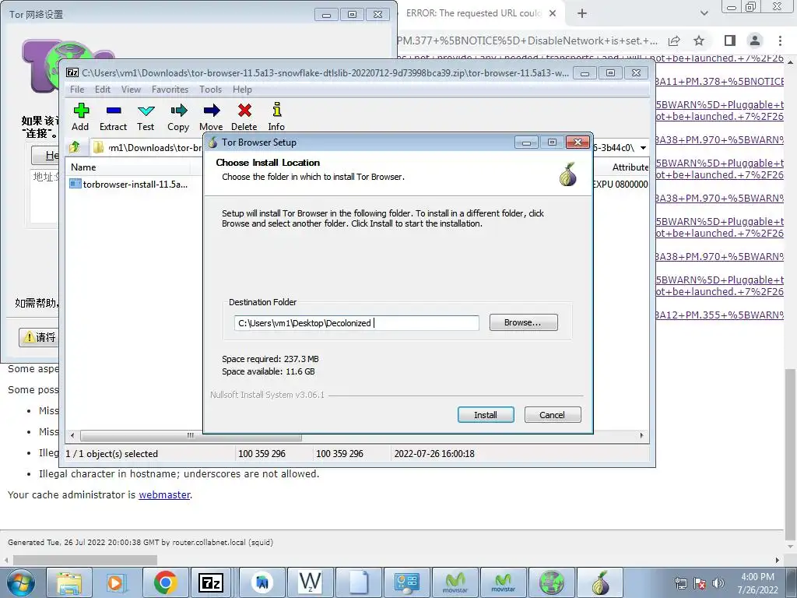This screenshot has height=598, width=797.
Task: Follow the webmaster link
Action: tap(165, 494)
